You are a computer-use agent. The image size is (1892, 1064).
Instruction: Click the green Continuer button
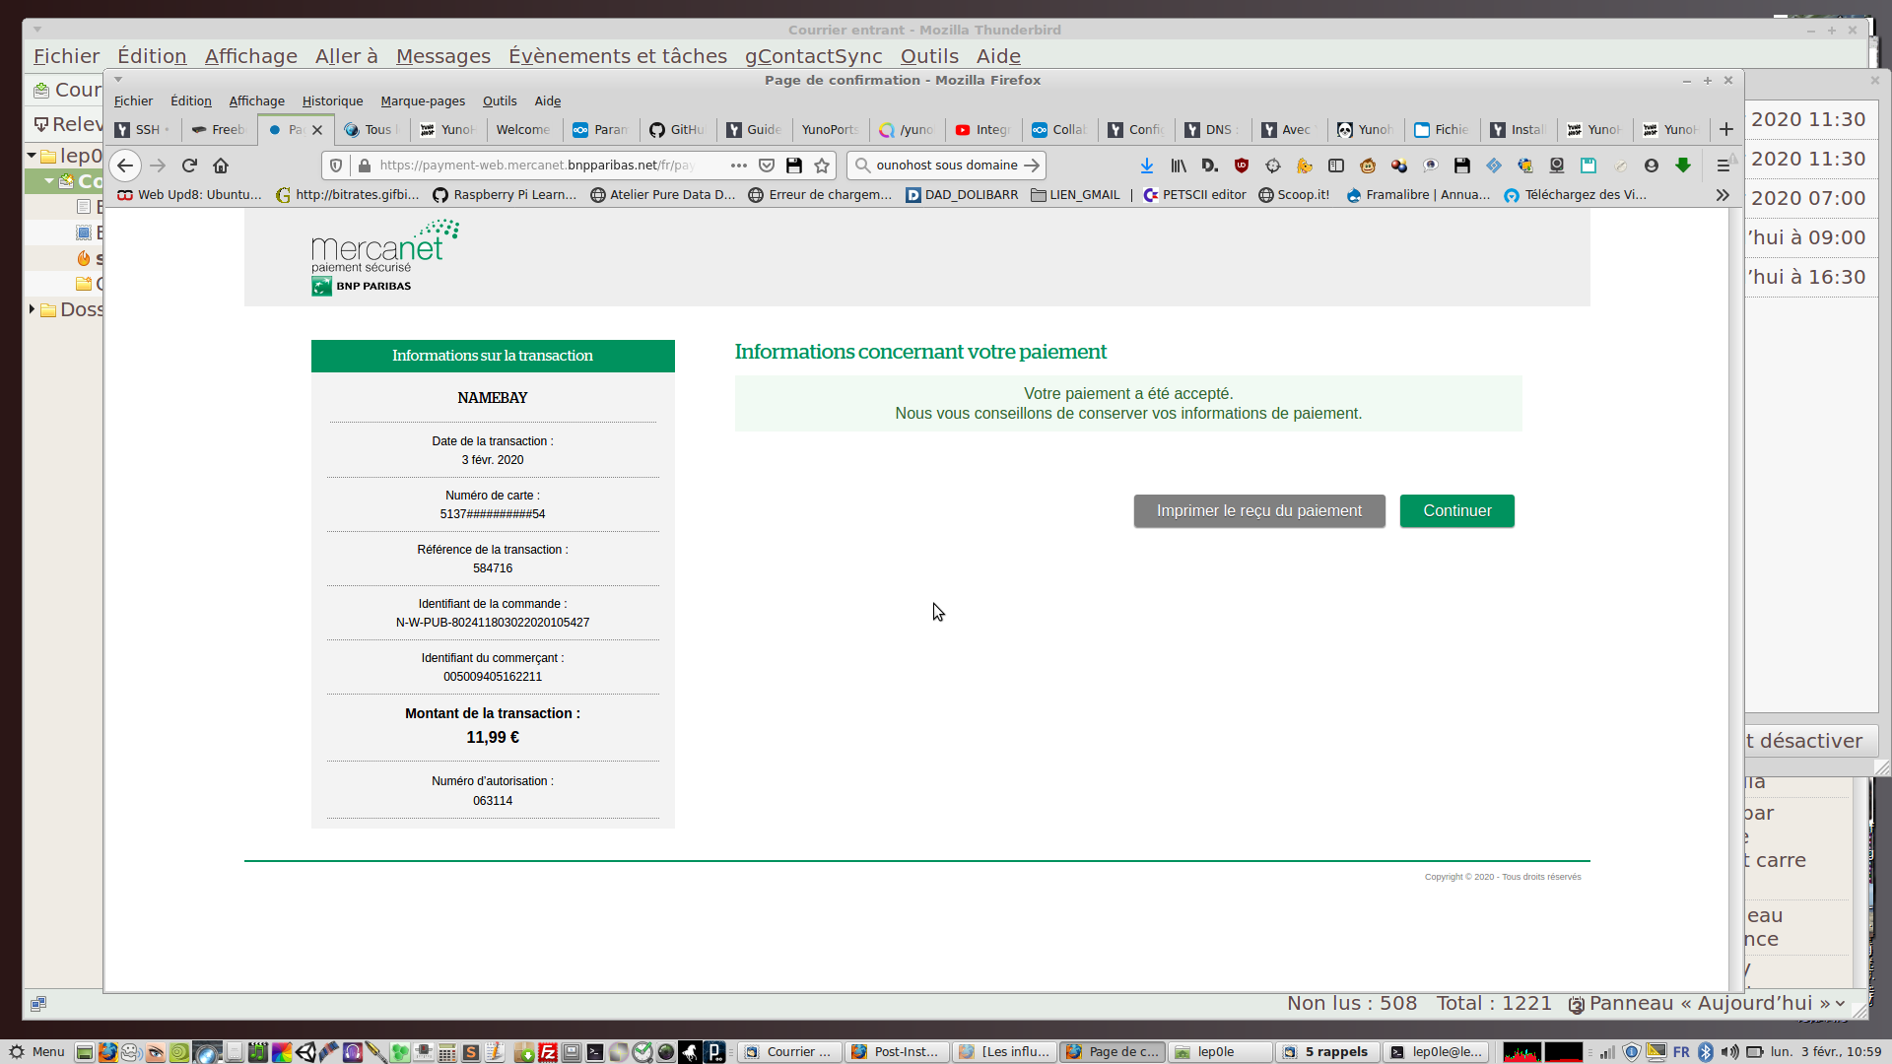[x=1456, y=510]
